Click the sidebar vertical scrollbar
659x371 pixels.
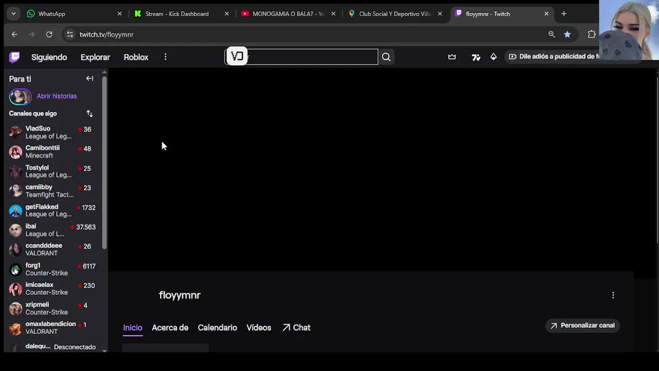coord(105,162)
